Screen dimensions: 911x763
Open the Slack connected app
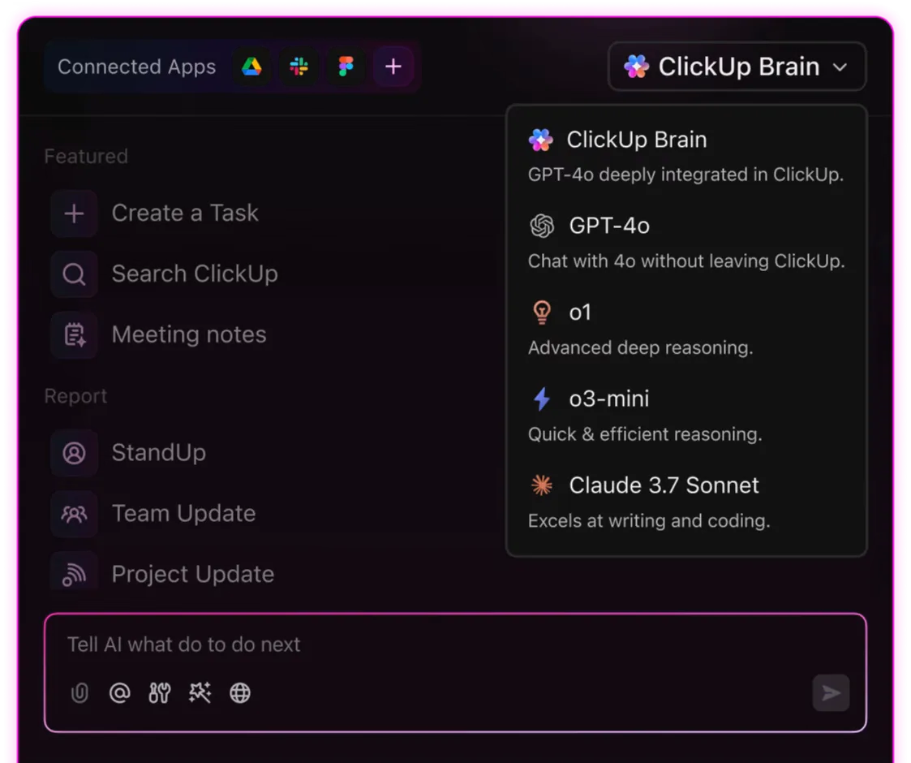tap(299, 67)
